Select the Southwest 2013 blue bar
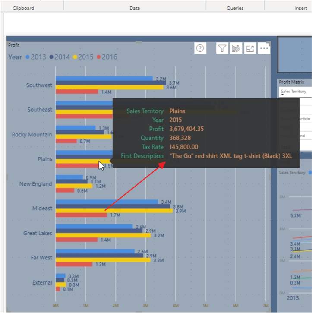 104,79
